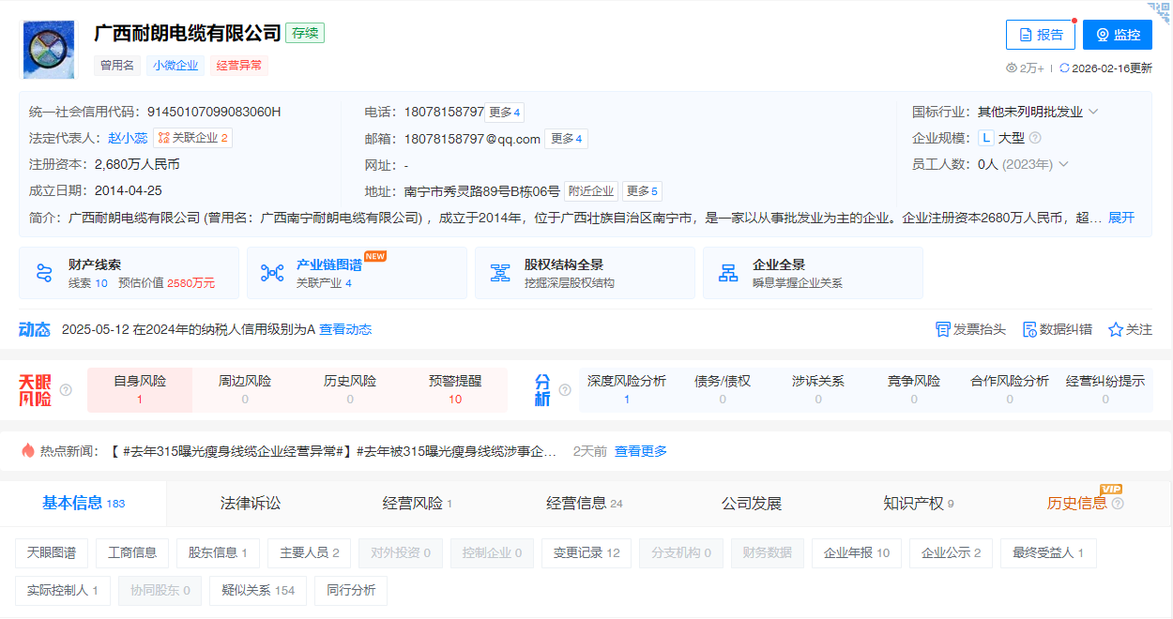1173x619 pixels.
Task: Open the 企业全景 icon
Action: 728,272
